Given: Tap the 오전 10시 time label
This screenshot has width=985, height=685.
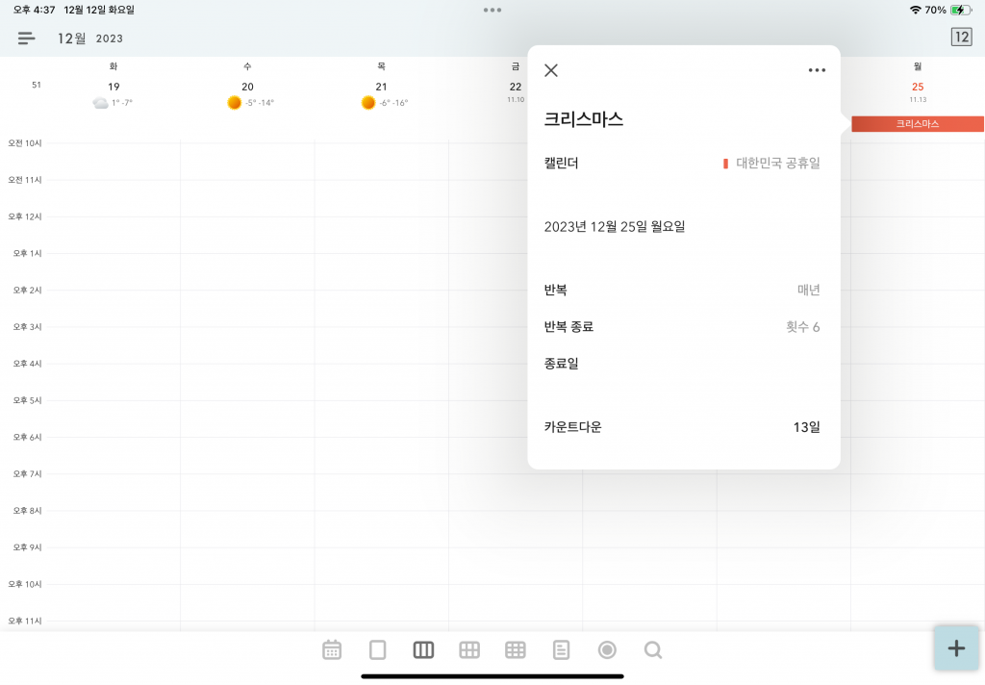Looking at the screenshot, I should click(x=24, y=143).
